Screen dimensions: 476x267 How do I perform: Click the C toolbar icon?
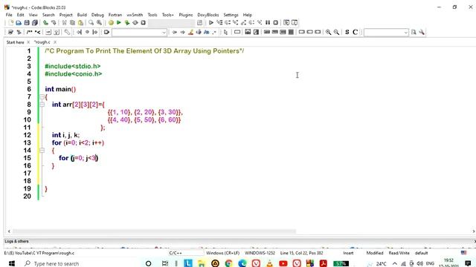pyautogui.click(x=355, y=32)
